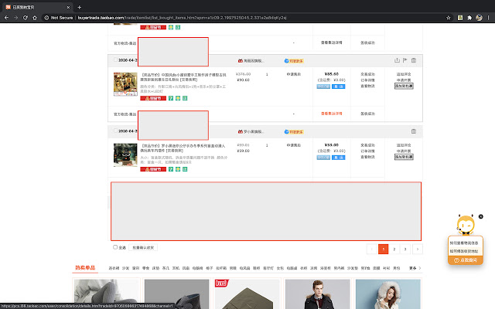This screenshot has height=309, width=495.
Task: Click the flag icon in ¥85.60 order header
Action: pyautogui.click(x=405, y=60)
